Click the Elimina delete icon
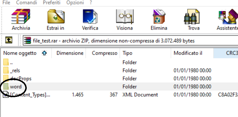Screen dimensions: 238x117 (x=159, y=17)
